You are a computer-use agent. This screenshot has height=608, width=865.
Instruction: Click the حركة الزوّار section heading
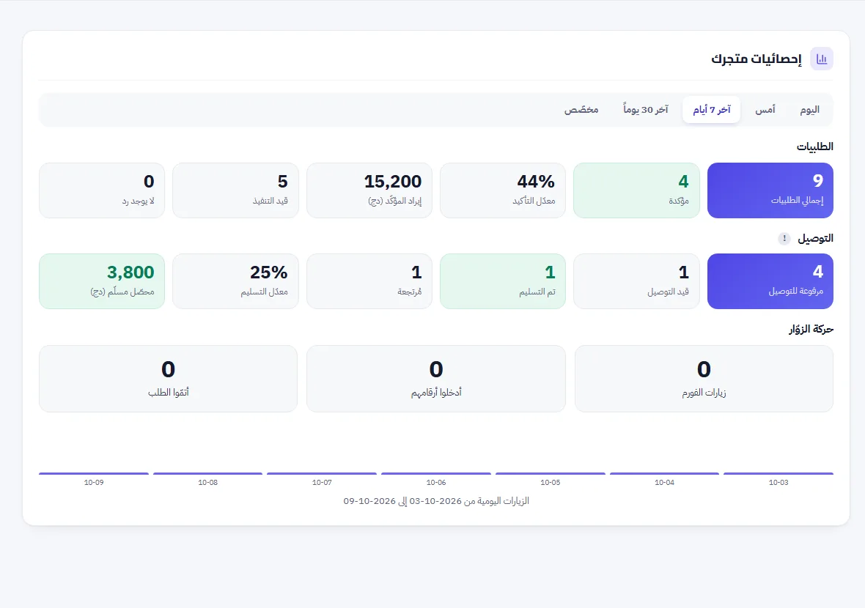[x=811, y=329]
